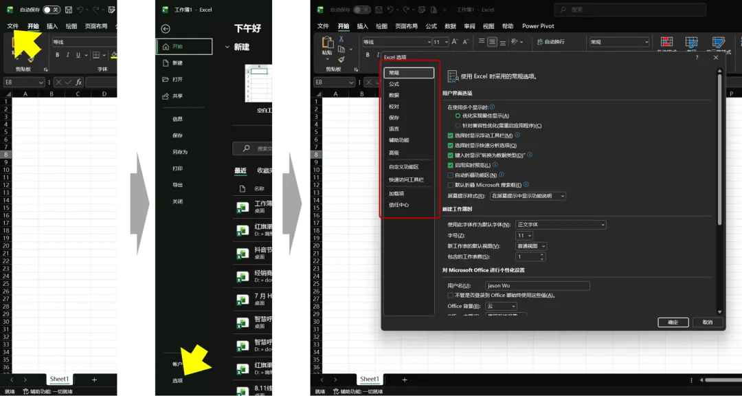Open the 正文字体 default font dropdown

tap(561, 225)
